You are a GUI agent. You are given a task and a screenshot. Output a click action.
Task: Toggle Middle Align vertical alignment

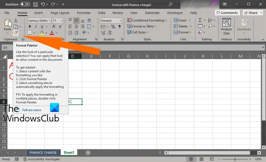(x=76, y=20)
